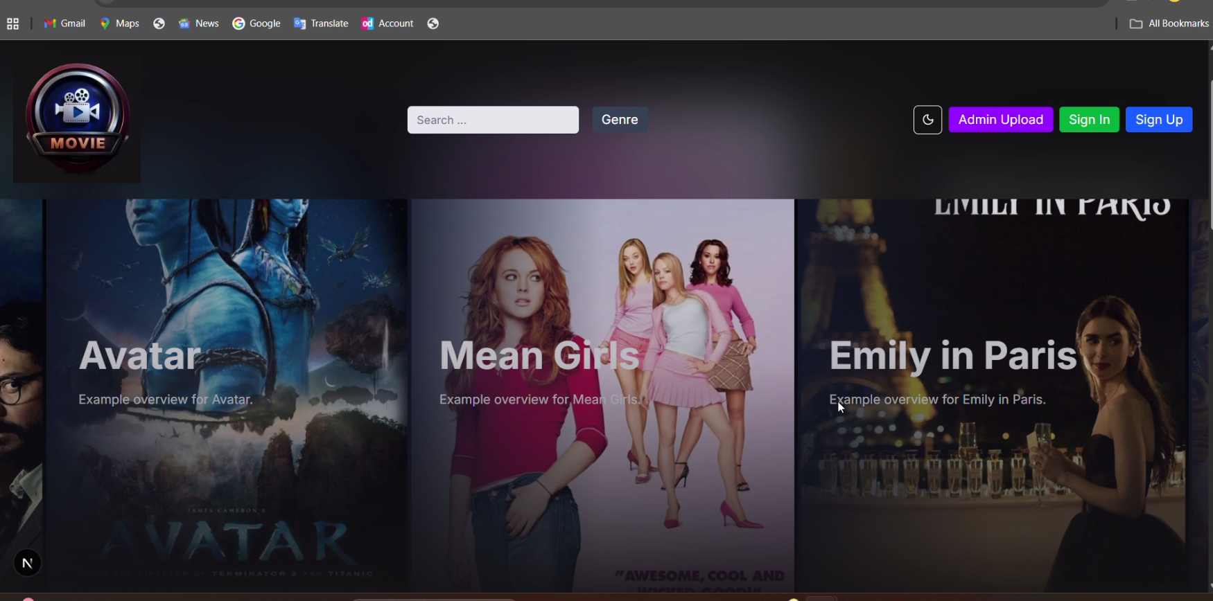Click the Sign In button
The height and width of the screenshot is (601, 1213).
coord(1089,120)
